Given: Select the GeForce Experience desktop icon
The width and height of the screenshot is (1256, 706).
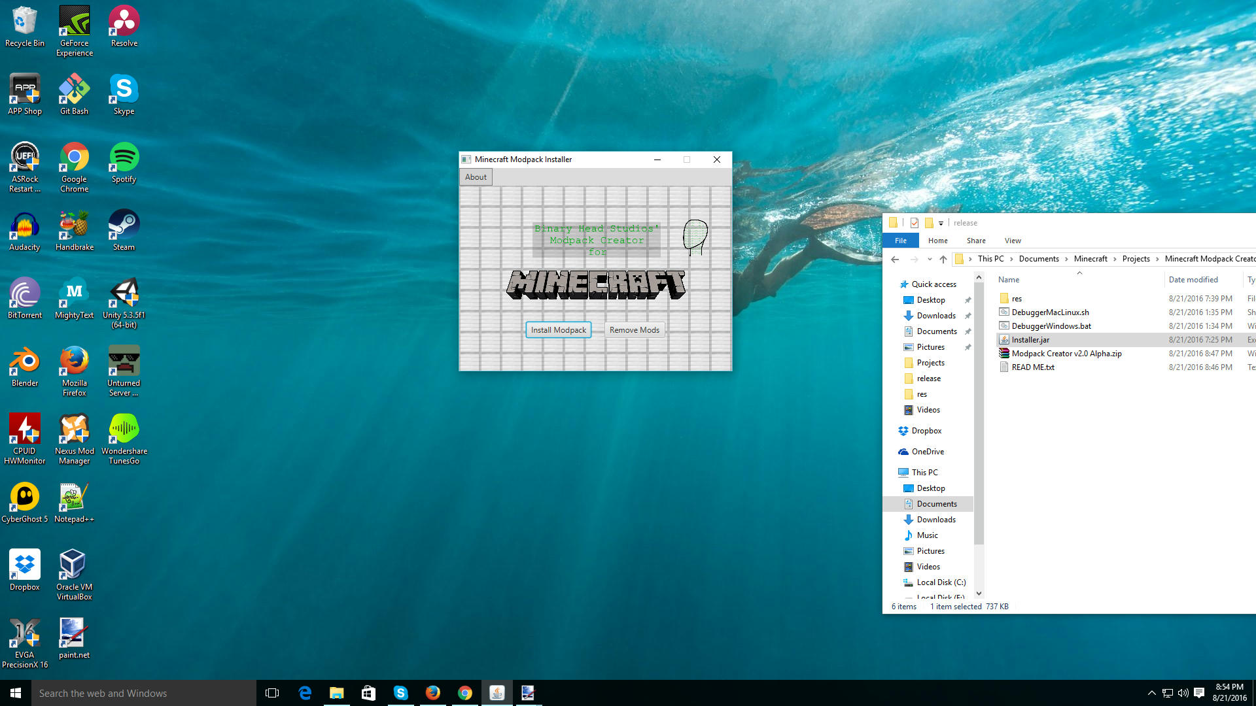Looking at the screenshot, I should pos(75,31).
